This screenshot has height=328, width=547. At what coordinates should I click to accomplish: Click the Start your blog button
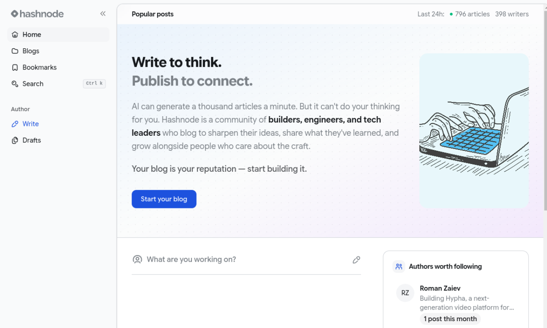click(164, 199)
